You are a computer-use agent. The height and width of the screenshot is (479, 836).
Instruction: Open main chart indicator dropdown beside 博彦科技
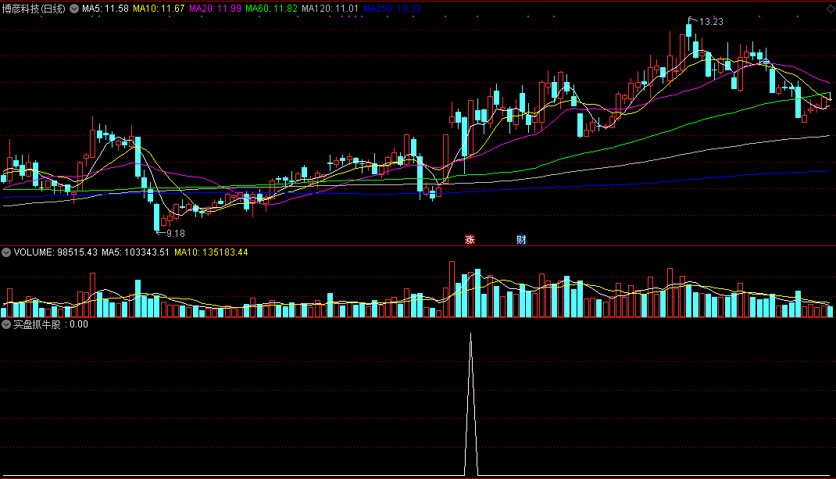pos(74,9)
